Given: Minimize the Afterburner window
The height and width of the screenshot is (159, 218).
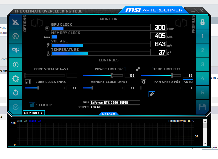Looking at the screenshot, I should click(x=193, y=11).
